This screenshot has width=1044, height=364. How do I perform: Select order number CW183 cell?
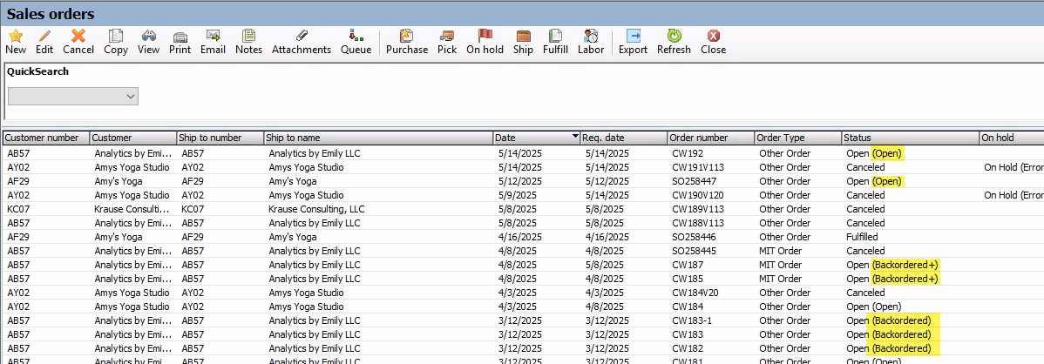(x=710, y=334)
